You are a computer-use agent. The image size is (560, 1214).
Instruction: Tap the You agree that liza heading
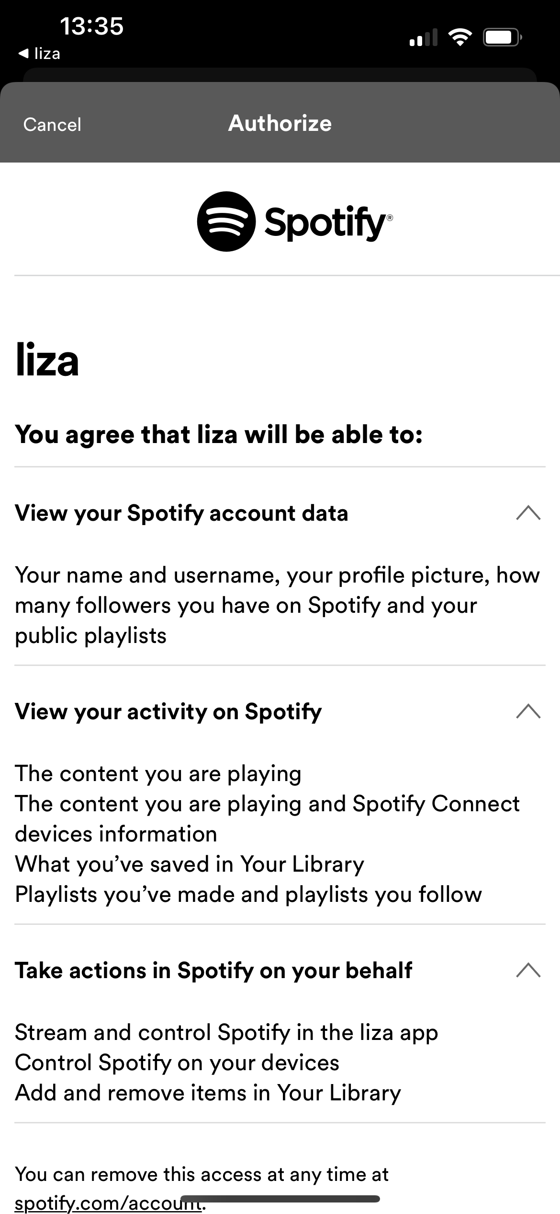coord(219,435)
